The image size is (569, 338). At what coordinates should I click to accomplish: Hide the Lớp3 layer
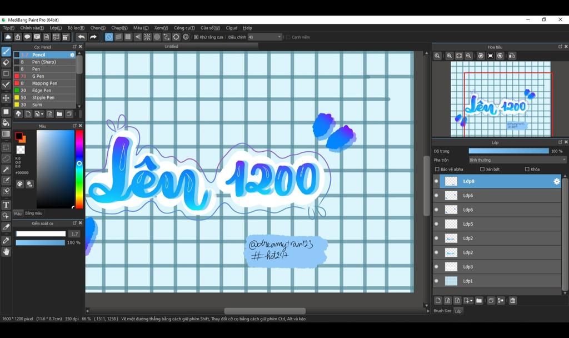[436, 267]
